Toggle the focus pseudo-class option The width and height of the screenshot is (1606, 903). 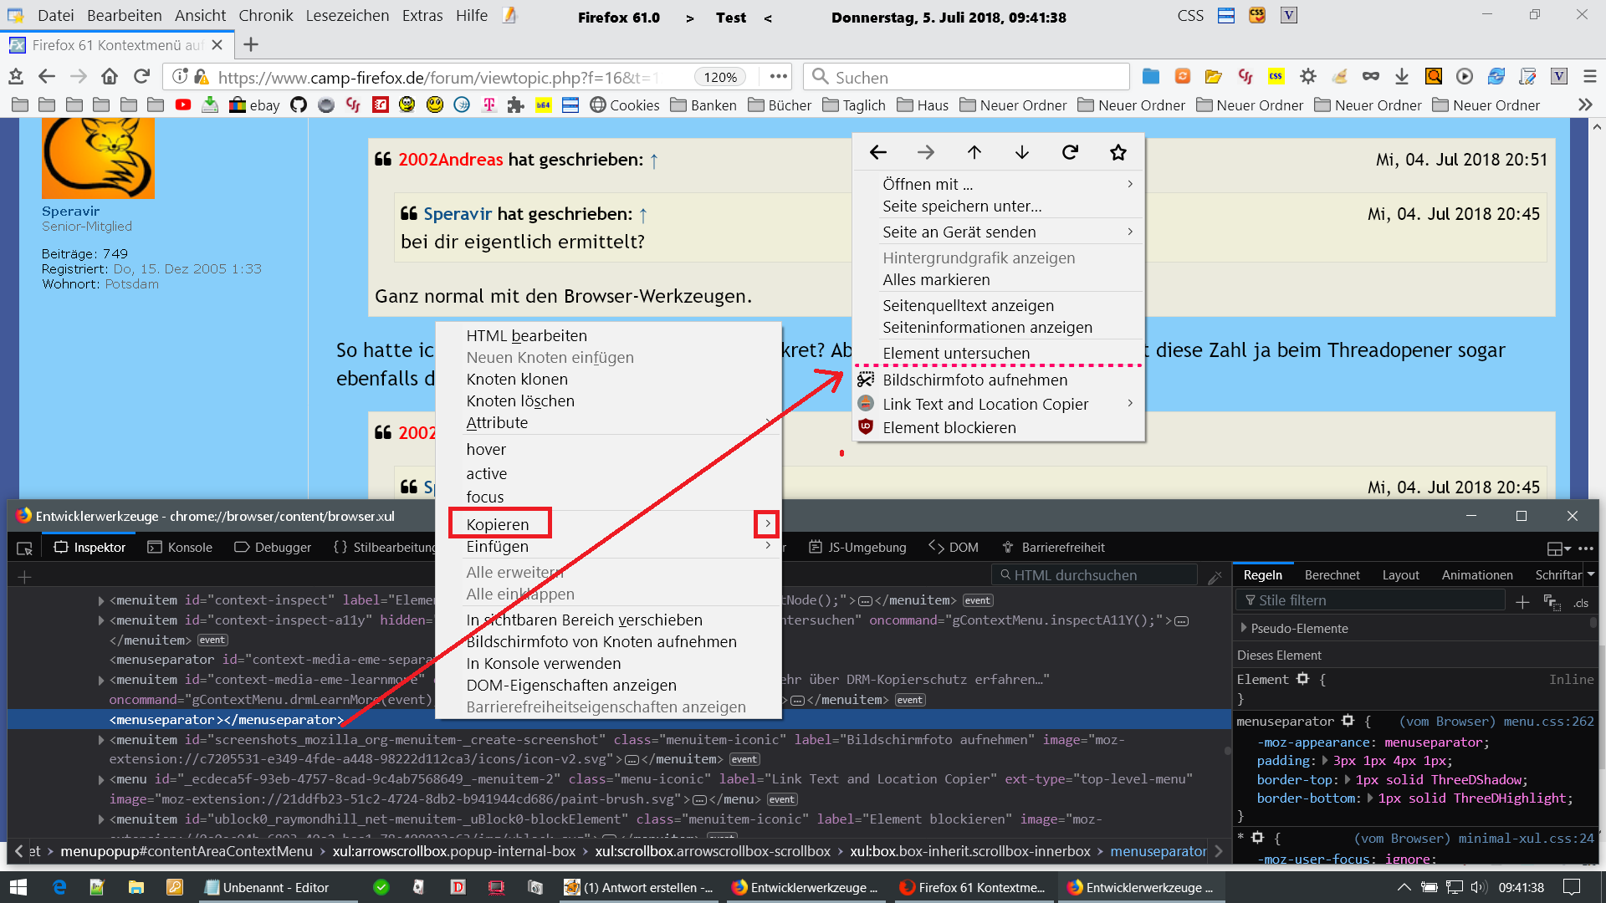[x=485, y=497]
